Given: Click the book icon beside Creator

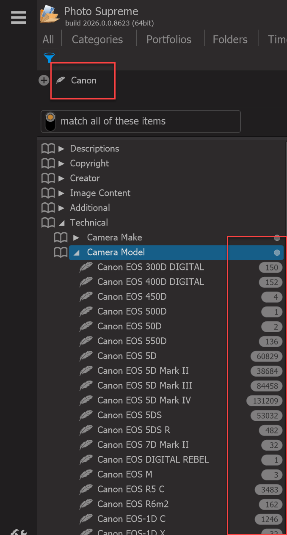Looking at the screenshot, I should (48, 178).
